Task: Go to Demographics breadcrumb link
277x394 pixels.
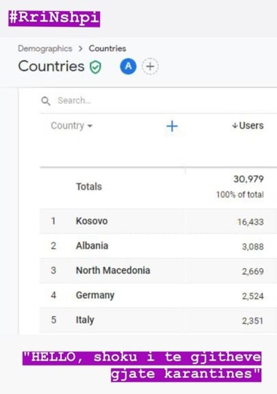Action: [x=45, y=48]
